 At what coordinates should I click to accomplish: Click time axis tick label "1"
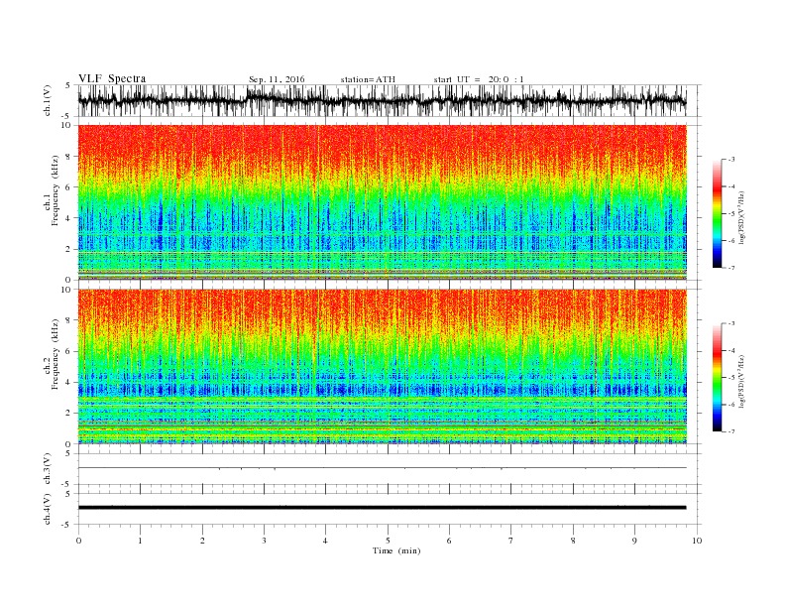[x=140, y=541]
